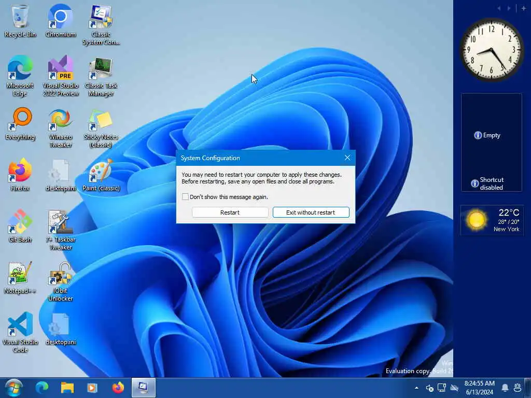The image size is (531, 398).
Task: Close the System Configuration dialog
Action: coord(347,158)
